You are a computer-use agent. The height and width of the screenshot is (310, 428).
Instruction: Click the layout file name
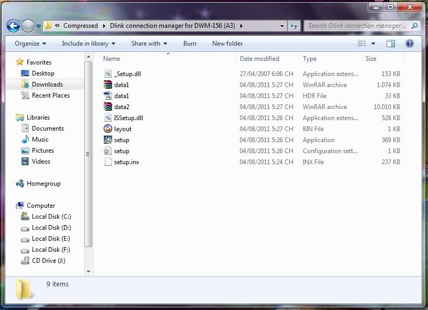tap(123, 129)
